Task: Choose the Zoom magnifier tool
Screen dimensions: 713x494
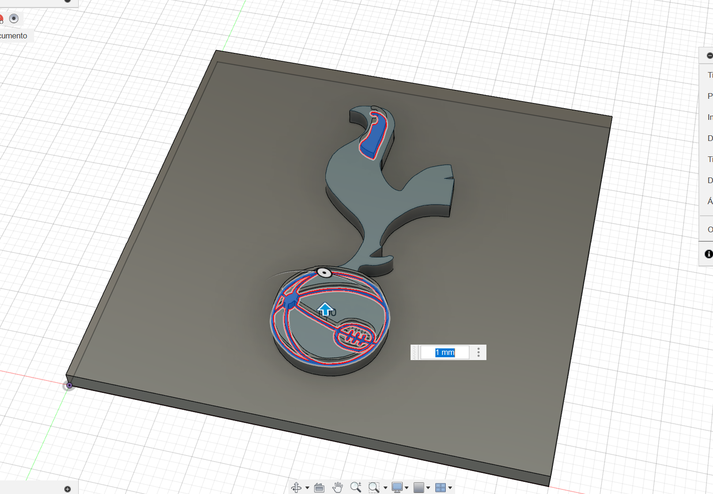Action: click(356, 487)
